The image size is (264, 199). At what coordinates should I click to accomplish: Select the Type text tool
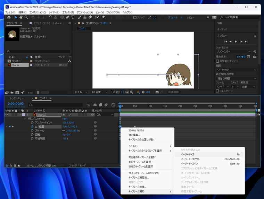(73, 17)
